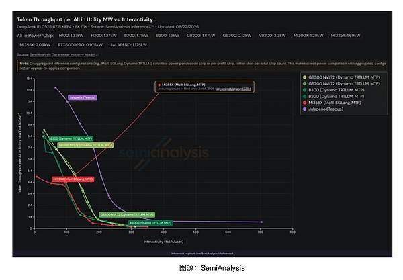
Task: Select the RTX6000PRO: 0.975kW chip
Action: [80, 45]
